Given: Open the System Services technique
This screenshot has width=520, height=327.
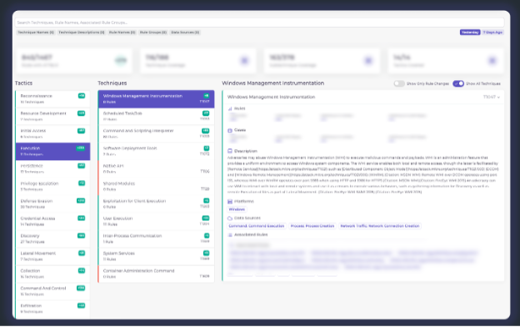Looking at the screenshot, I should [156, 256].
